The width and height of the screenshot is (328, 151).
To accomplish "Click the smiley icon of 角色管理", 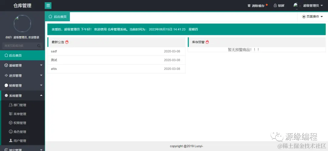I will 11,132.
